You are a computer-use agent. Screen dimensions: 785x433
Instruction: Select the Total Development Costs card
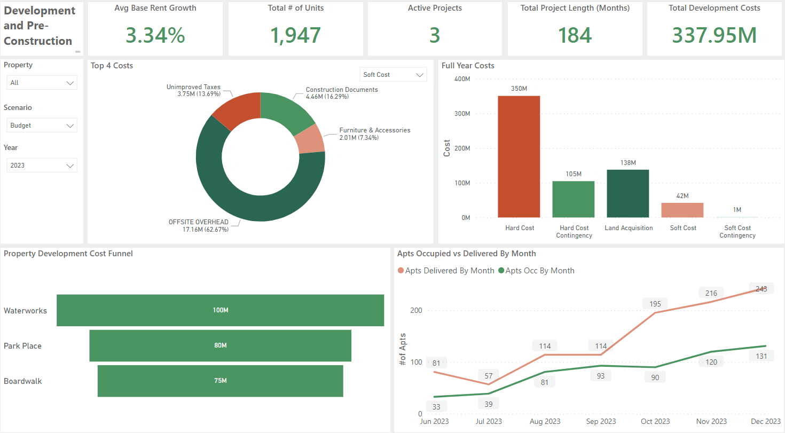pyautogui.click(x=714, y=27)
